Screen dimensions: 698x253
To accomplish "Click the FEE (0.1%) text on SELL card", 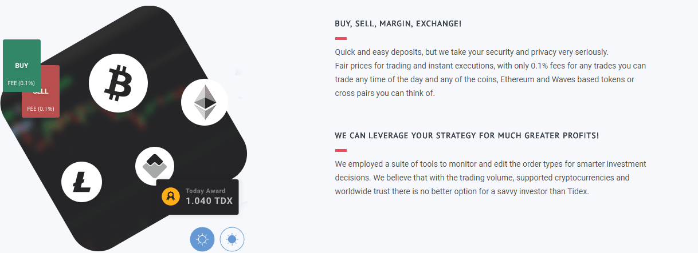I will click(41, 109).
